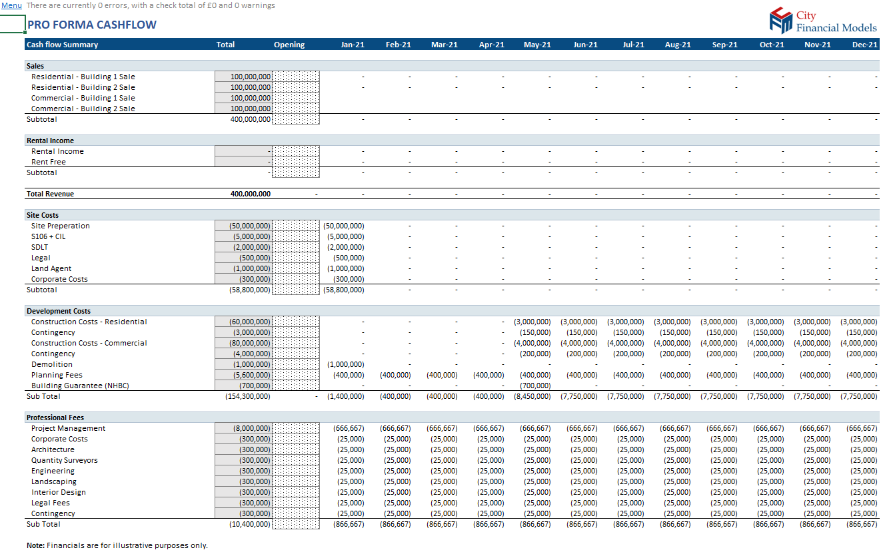The image size is (885, 552).
Task: Click Site Preperation total input (50,000,000)
Action: (x=243, y=226)
